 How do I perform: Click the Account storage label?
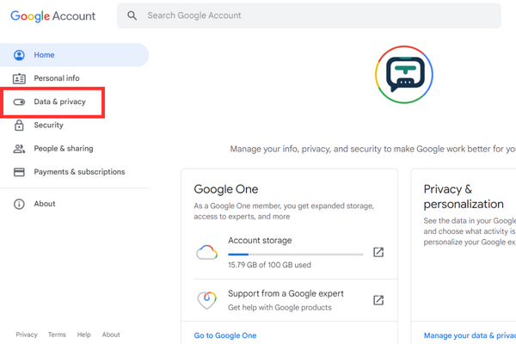coord(260,241)
